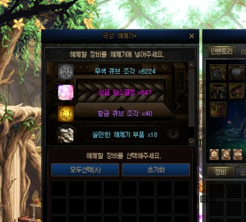
Task: Click the material list scrollbar thumb
Action: 191,98
